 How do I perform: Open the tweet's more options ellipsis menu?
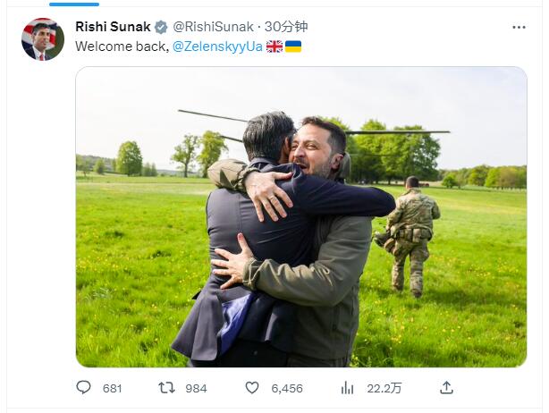coord(519,27)
